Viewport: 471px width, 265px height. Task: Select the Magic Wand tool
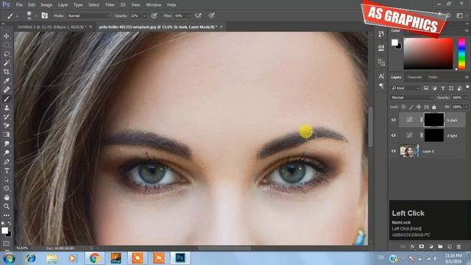[7, 63]
